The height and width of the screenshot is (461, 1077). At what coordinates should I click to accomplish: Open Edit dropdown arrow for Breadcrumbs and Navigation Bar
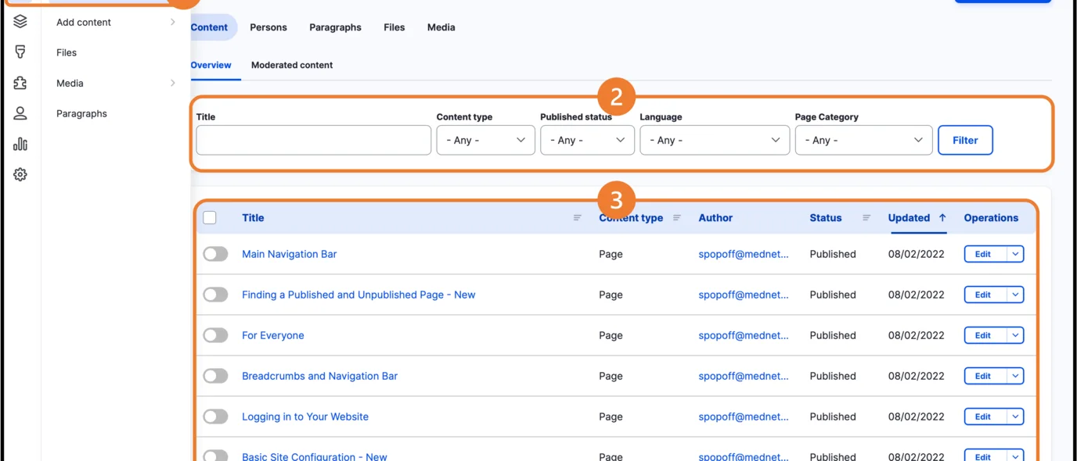(x=1015, y=376)
